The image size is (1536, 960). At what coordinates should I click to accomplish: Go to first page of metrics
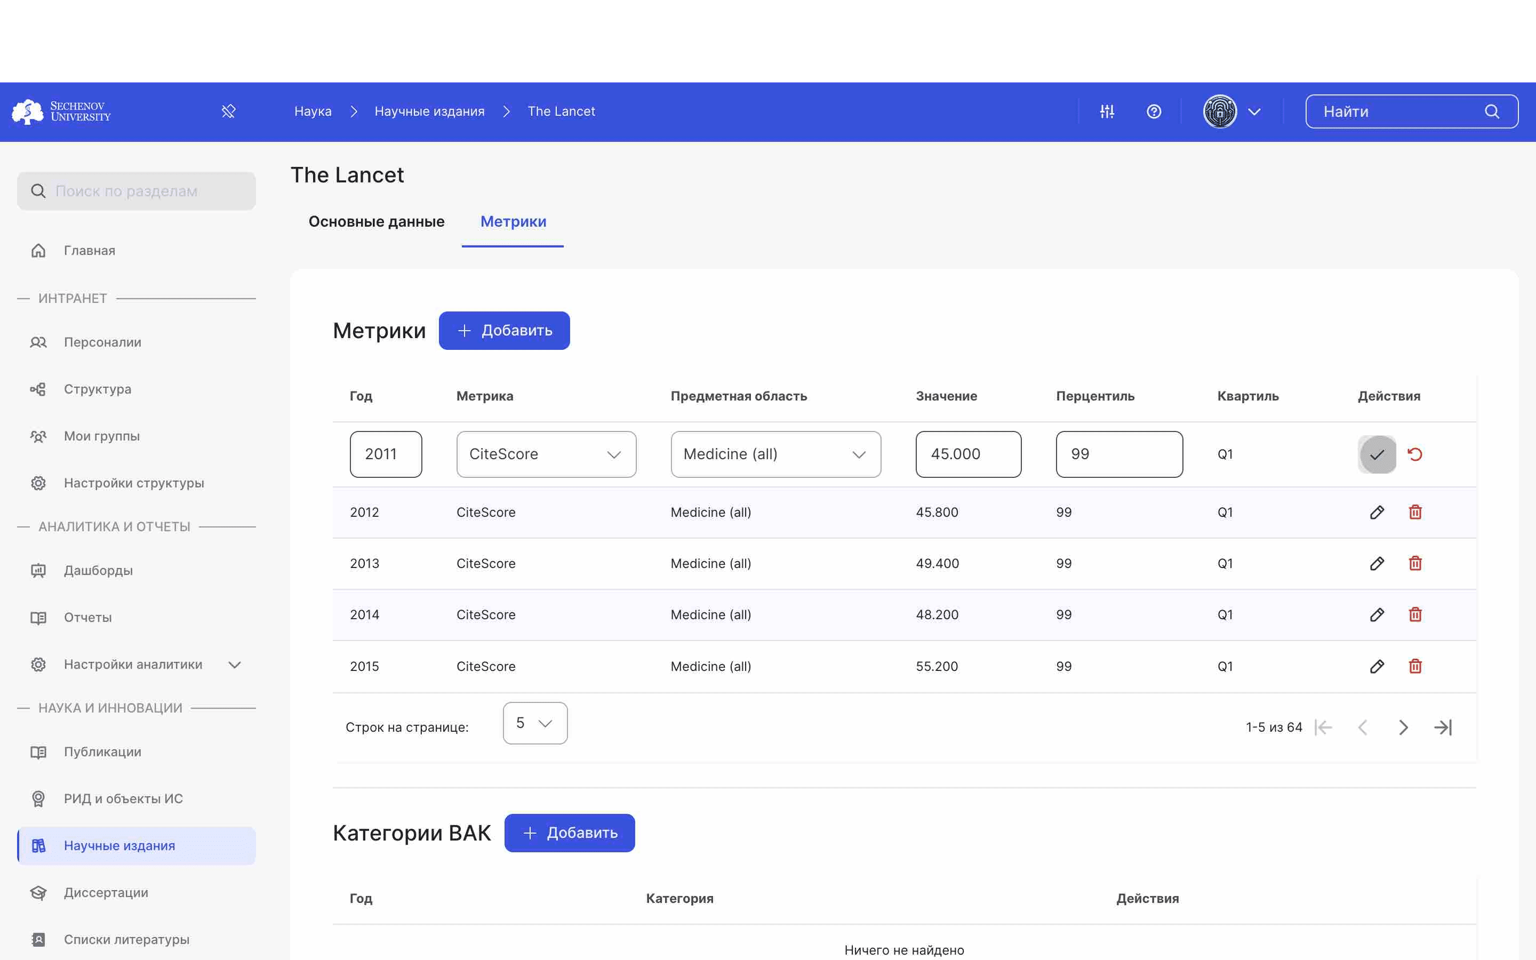pyautogui.click(x=1323, y=727)
